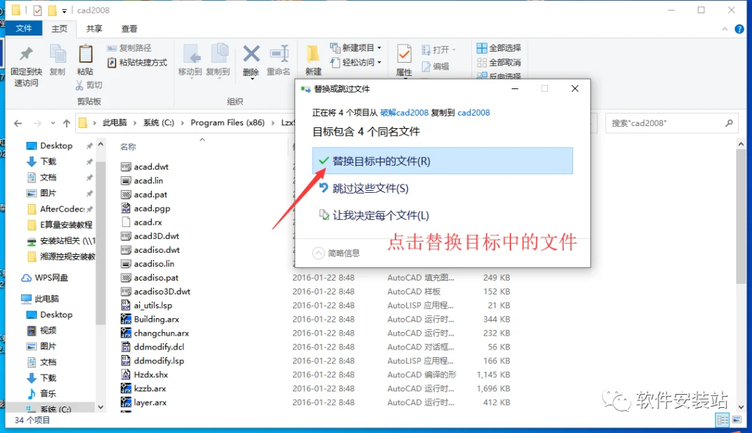The image size is (752, 433).
Task: Switch to the View tab
Action: point(129,29)
